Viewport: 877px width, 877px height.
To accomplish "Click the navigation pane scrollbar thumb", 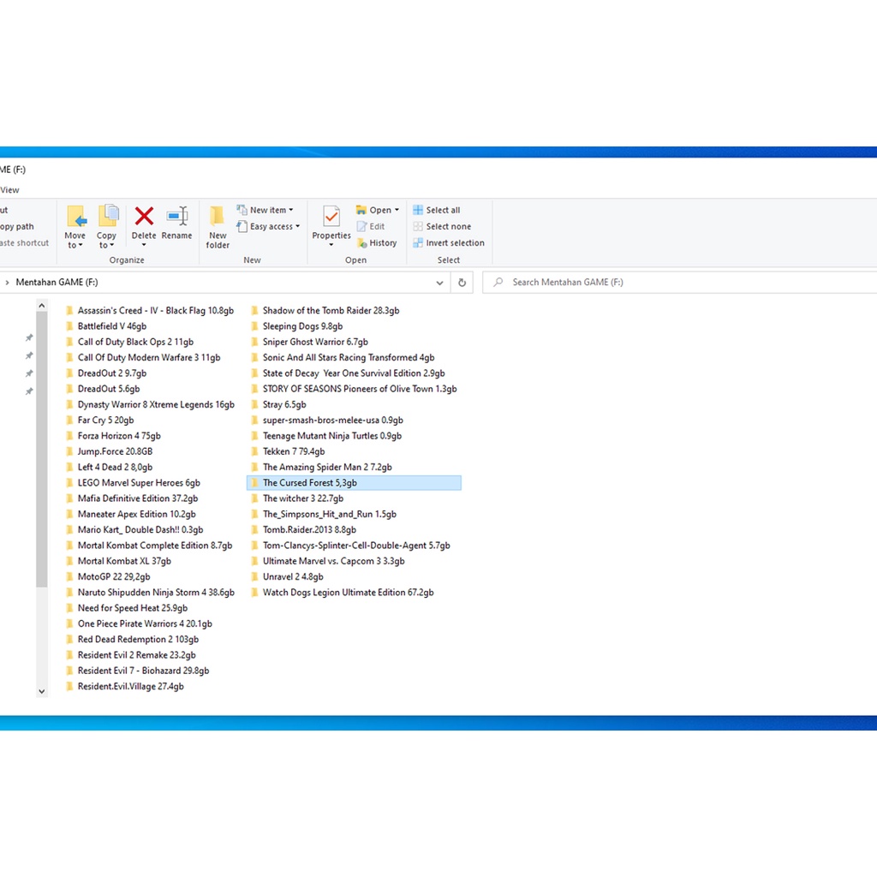I will pos(41,449).
